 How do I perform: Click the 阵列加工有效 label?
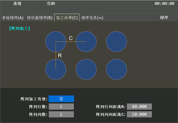tap(34, 99)
